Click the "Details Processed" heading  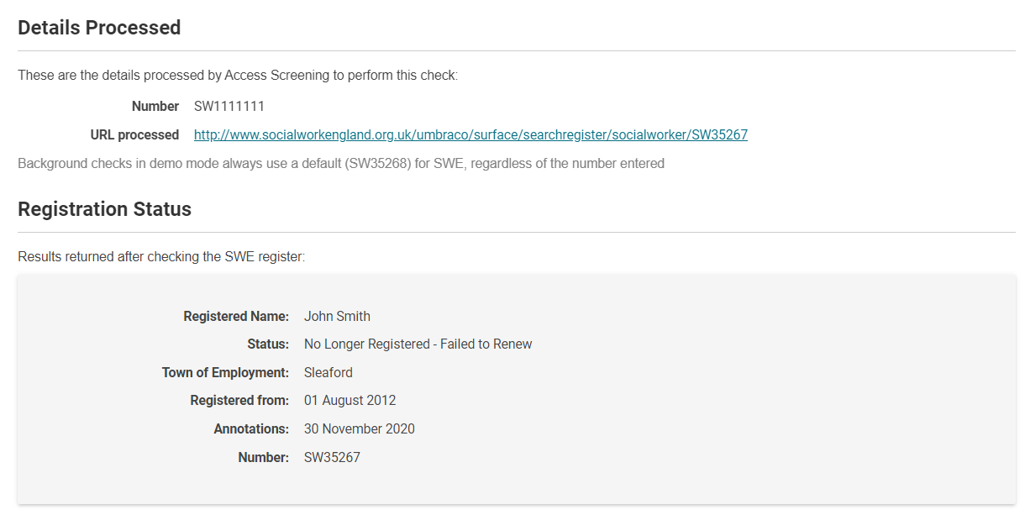(99, 28)
